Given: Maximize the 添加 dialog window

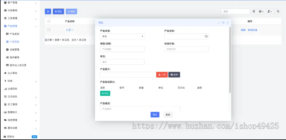Looking at the screenshot, I should coord(223,23).
